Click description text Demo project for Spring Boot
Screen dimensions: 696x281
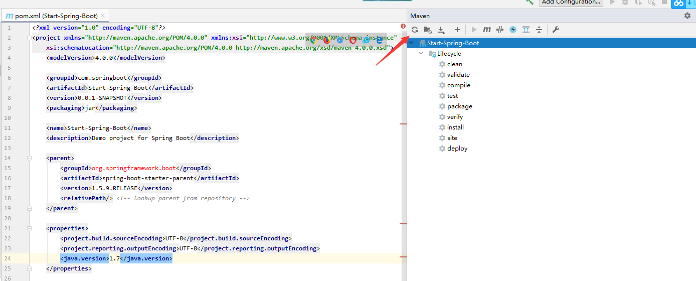coord(141,138)
